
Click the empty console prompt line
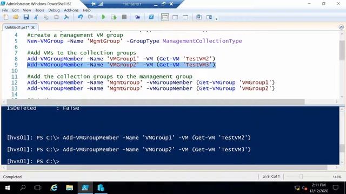point(33,161)
